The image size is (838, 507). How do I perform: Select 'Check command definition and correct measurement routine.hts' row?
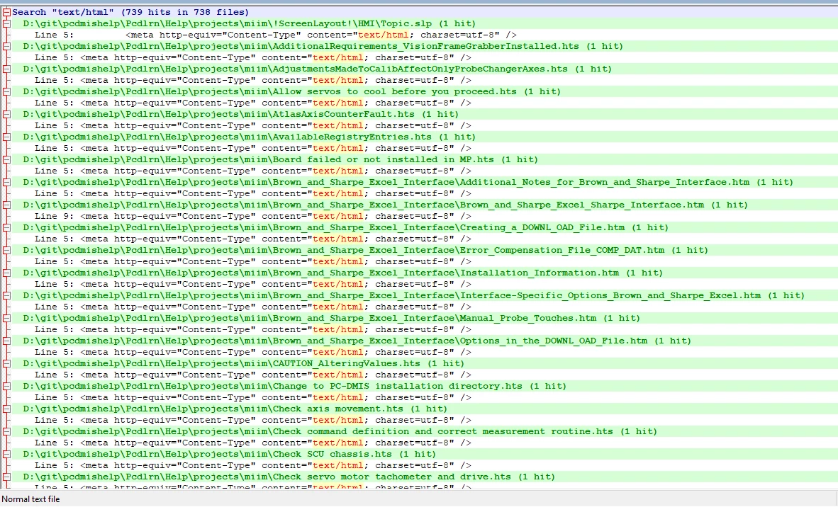[340, 432]
